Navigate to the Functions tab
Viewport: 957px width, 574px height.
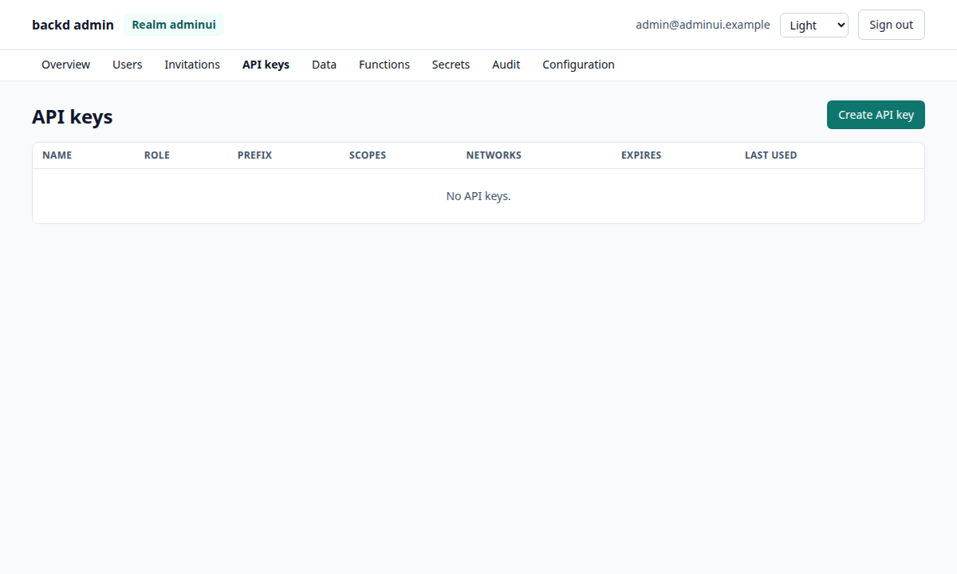tap(384, 65)
